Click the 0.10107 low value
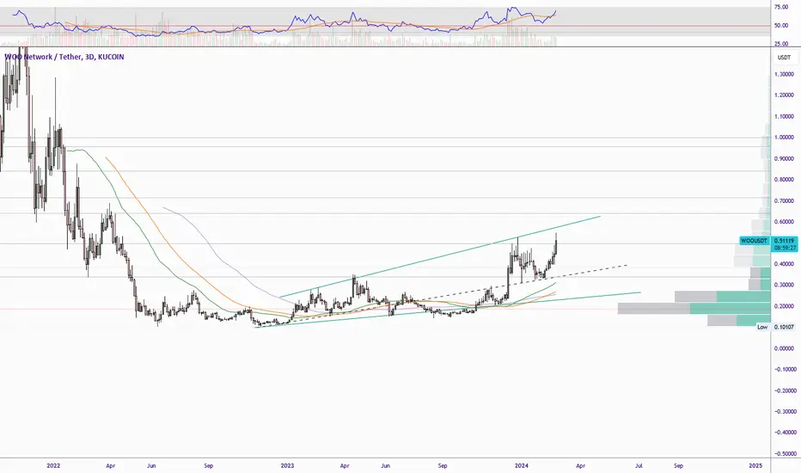Viewport: 801px width, 473px height. click(x=784, y=327)
